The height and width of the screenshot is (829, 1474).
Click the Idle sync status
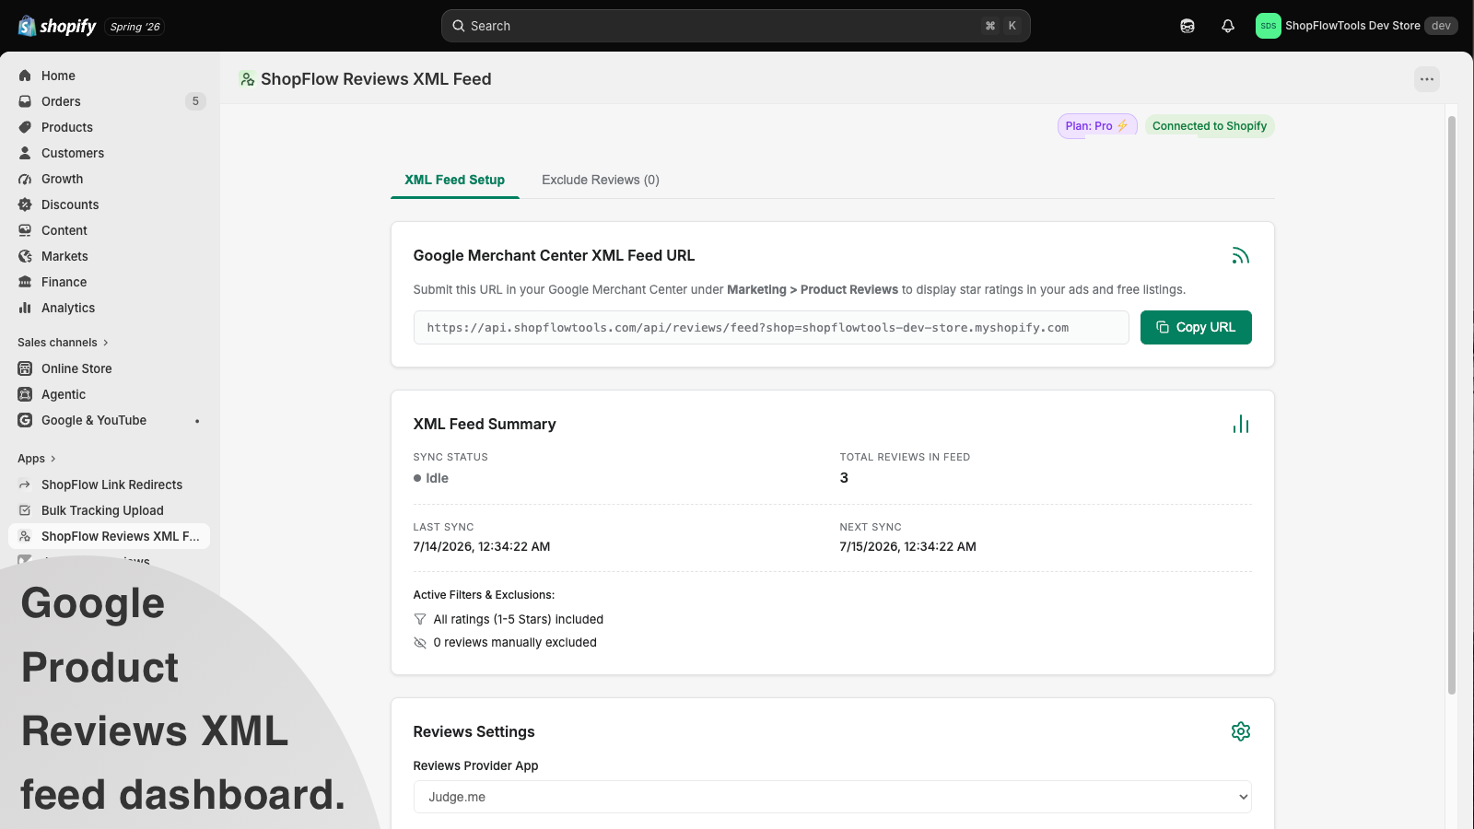[431, 478]
